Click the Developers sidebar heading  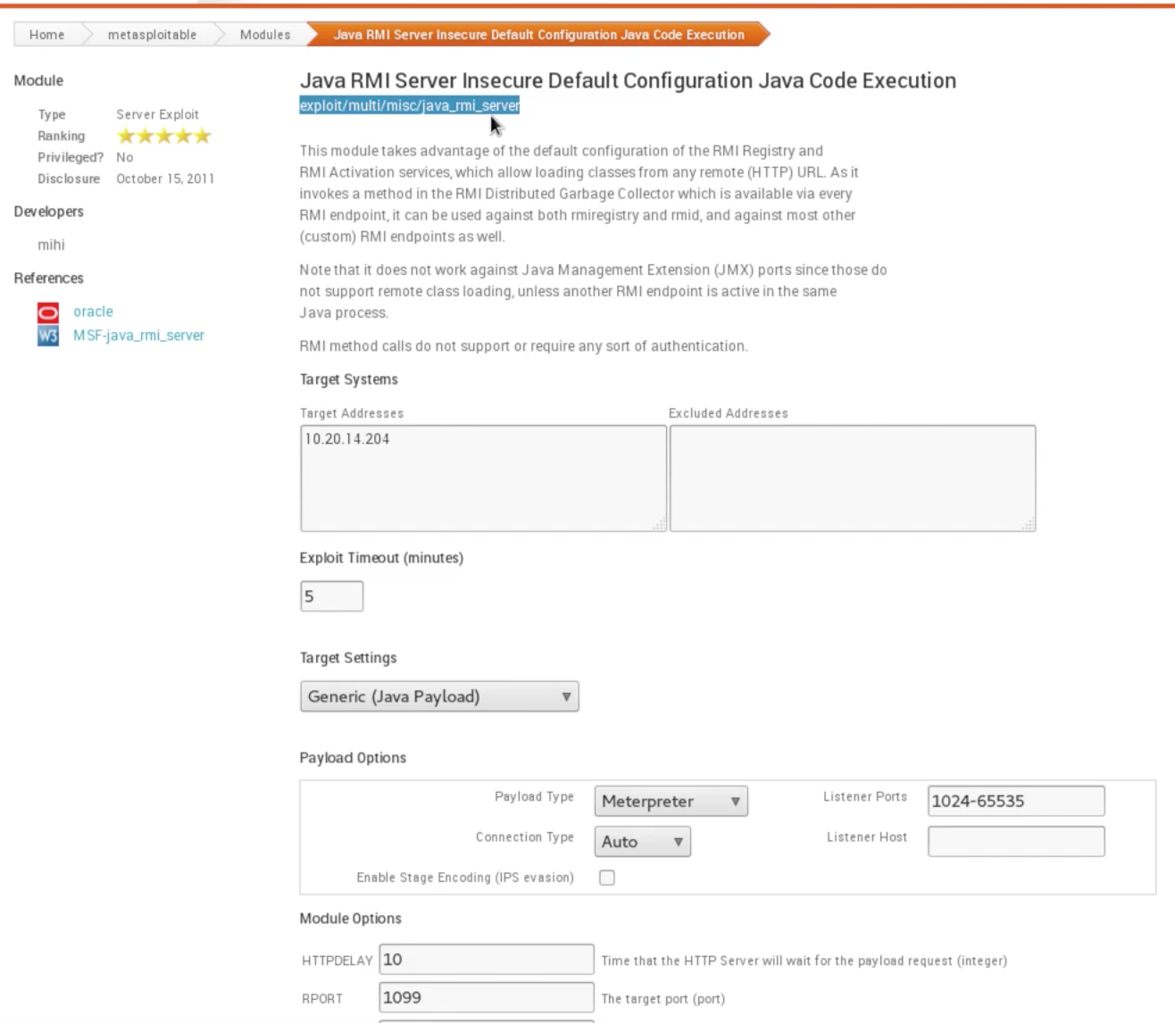pos(49,212)
